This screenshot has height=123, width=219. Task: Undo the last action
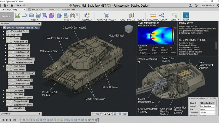(18, 5)
